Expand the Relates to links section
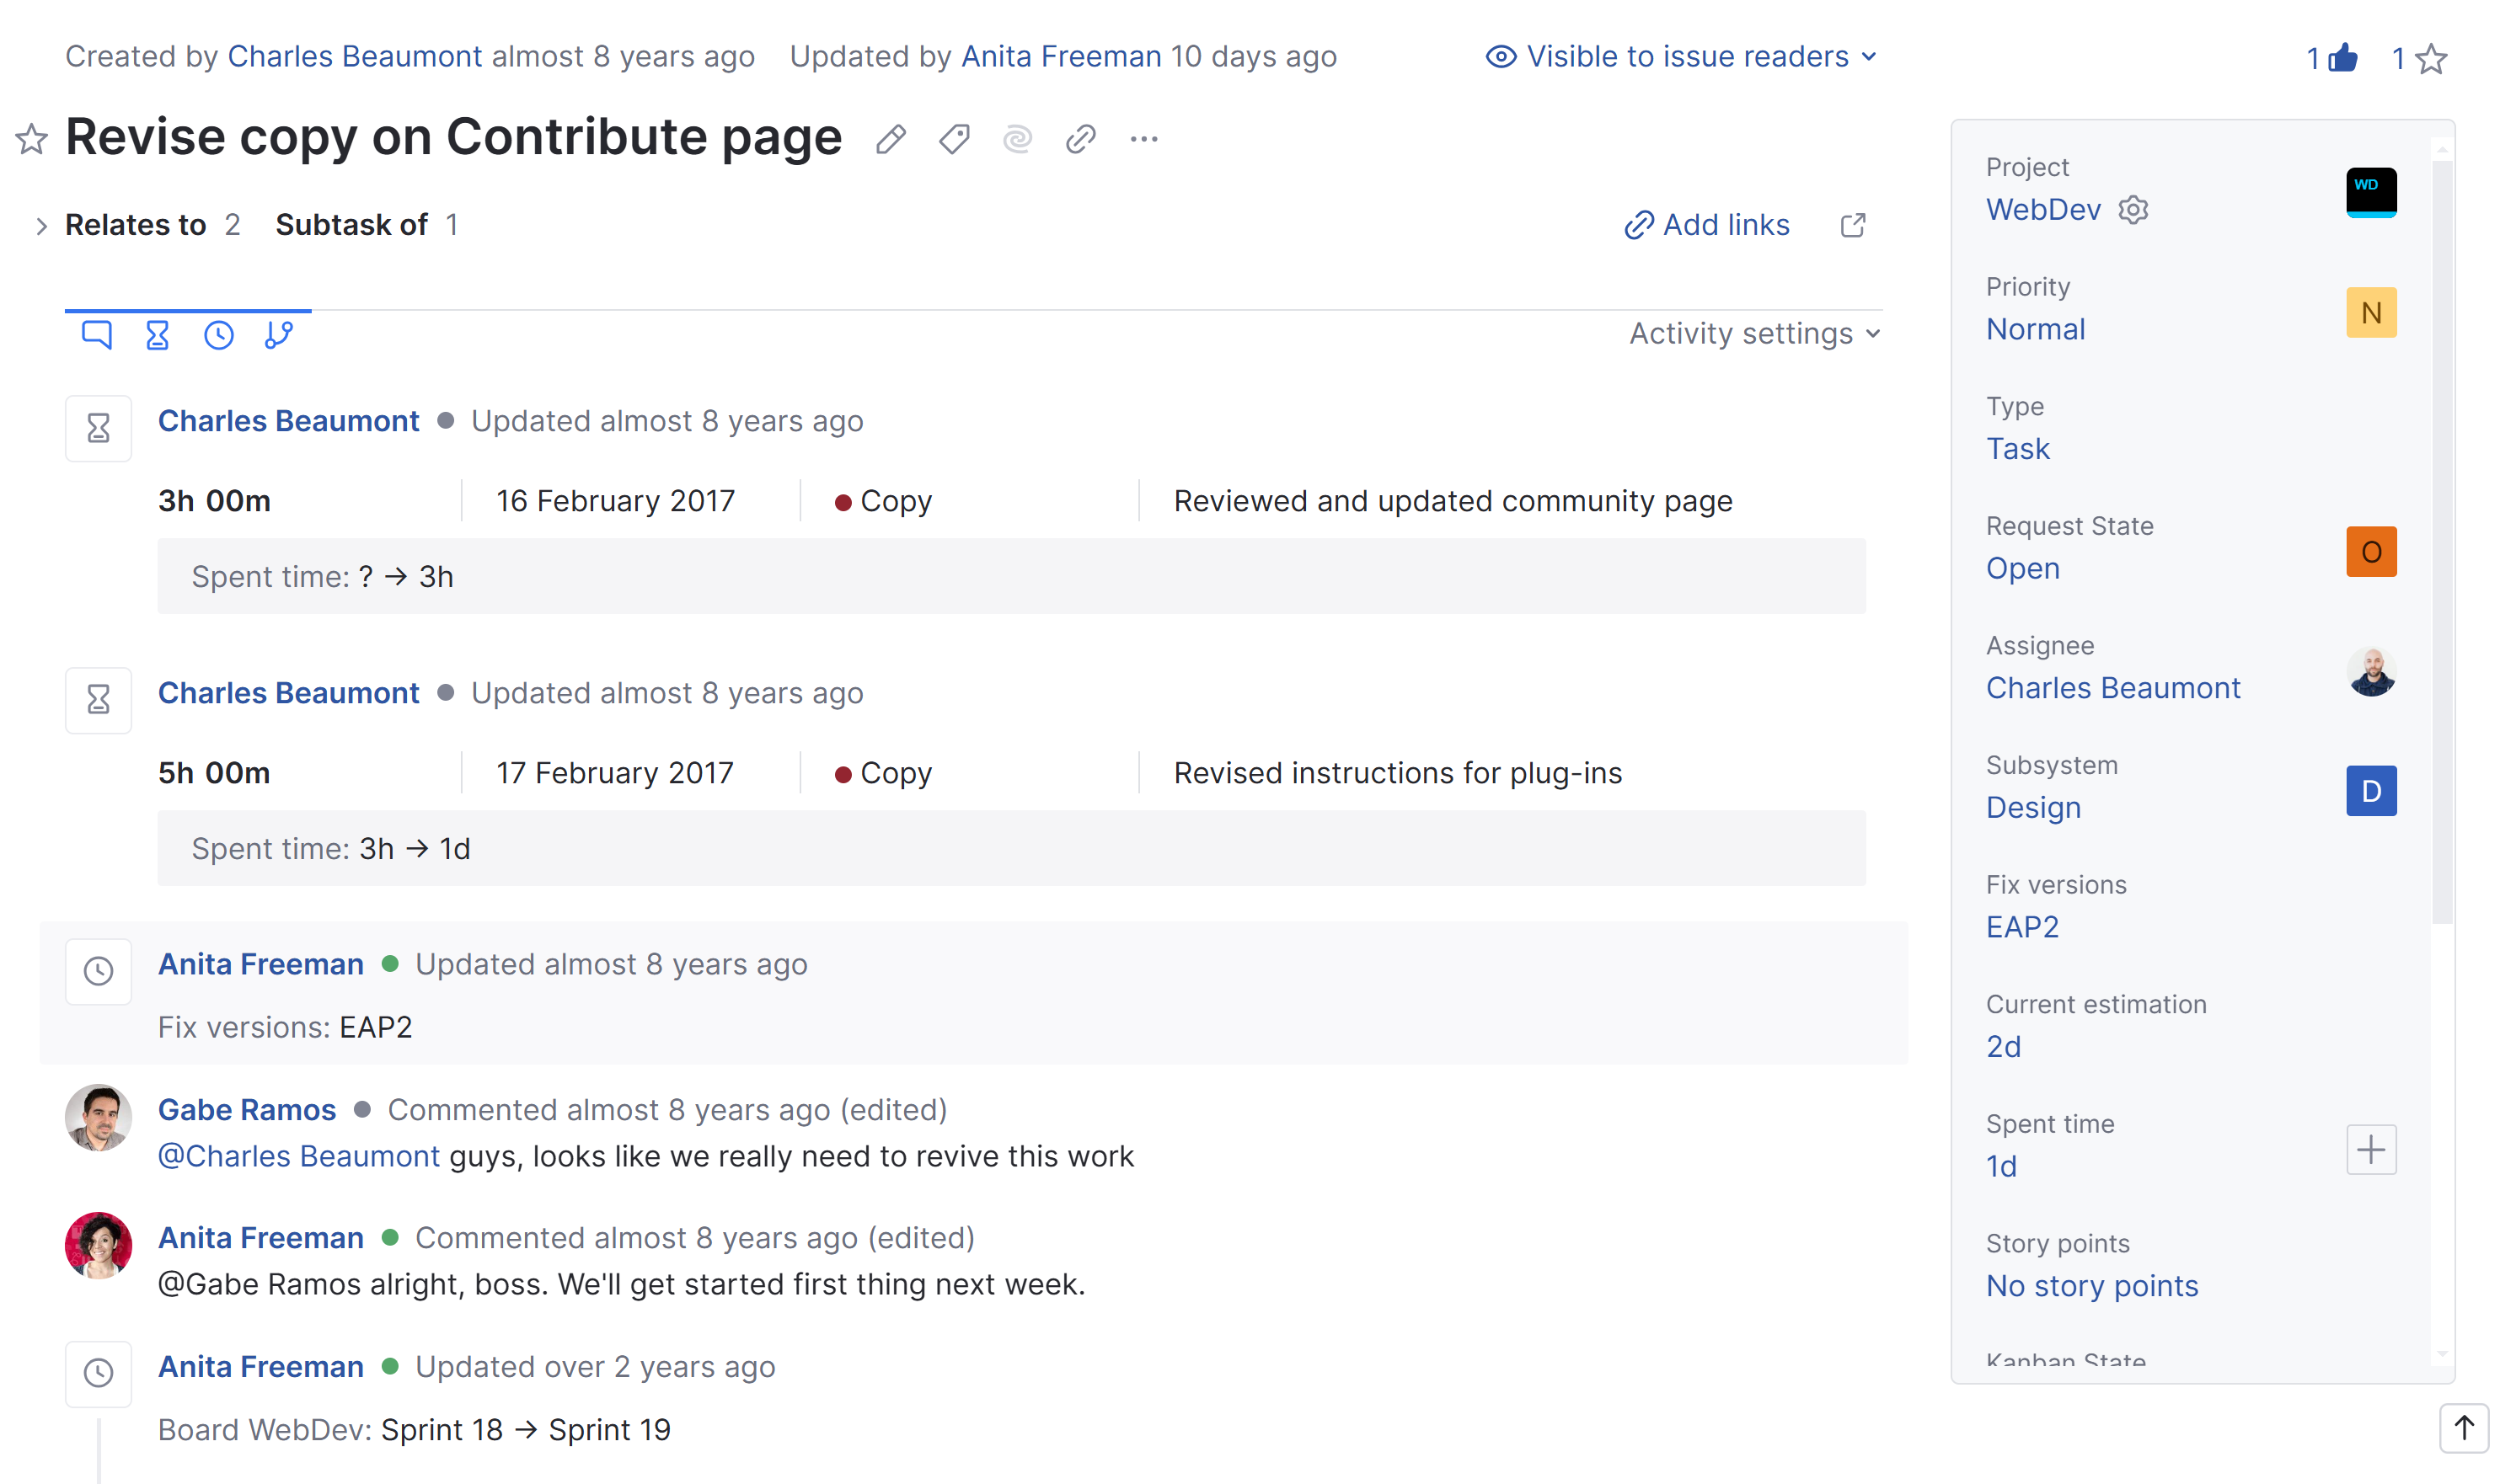The image size is (2516, 1484). (x=42, y=226)
